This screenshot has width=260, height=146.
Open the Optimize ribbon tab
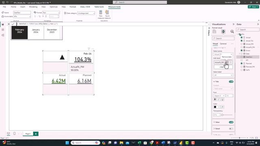tap(54, 7)
